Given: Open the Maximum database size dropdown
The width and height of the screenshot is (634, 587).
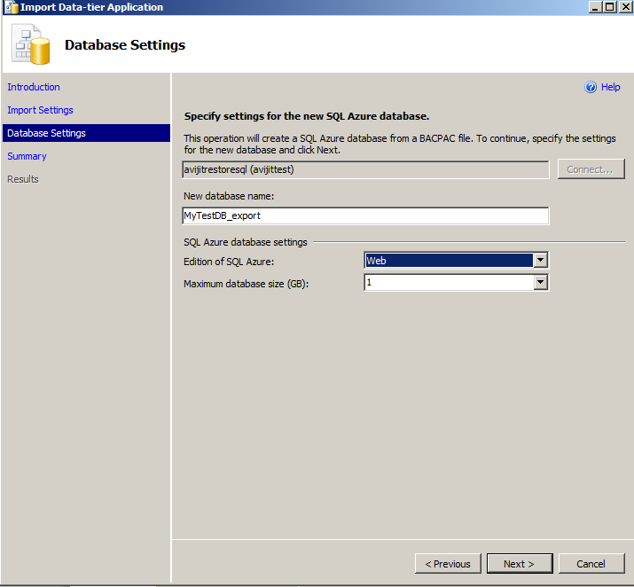Looking at the screenshot, I should click(540, 283).
